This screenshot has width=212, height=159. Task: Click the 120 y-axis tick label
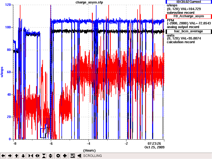pyautogui.click(x=8, y=5)
